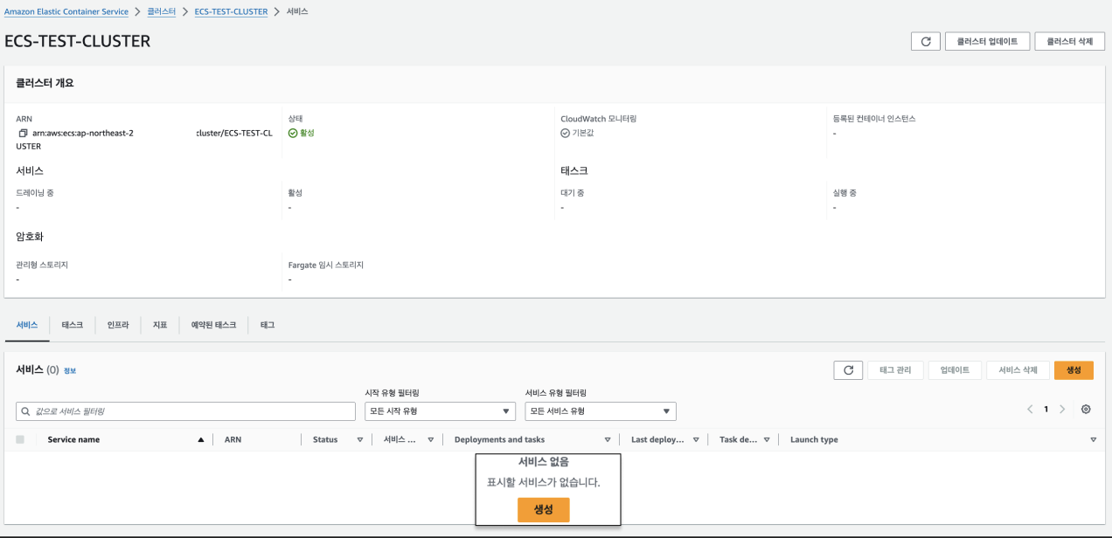Screen dimensions: 1112x538
Task: Click the 클러스터 업데이트 button
Action: pos(987,41)
